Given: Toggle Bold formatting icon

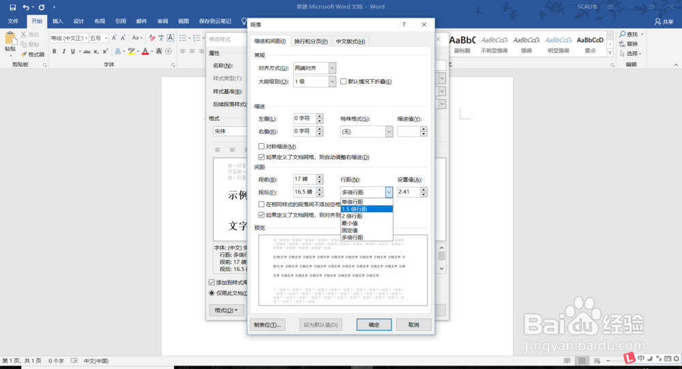Looking at the screenshot, I should pos(55,51).
